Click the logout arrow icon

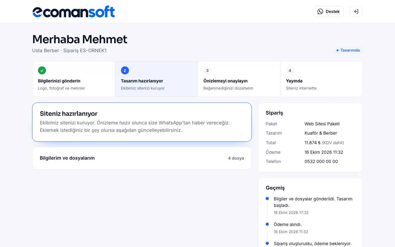[x=356, y=11]
